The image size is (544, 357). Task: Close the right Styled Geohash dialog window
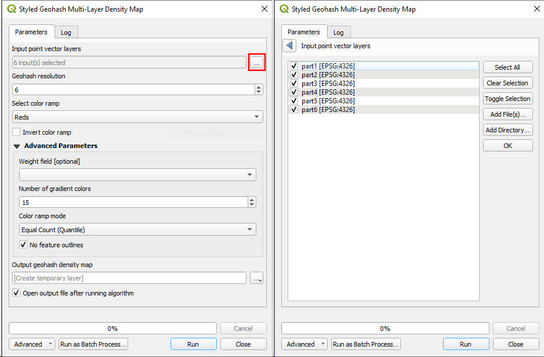(x=536, y=9)
